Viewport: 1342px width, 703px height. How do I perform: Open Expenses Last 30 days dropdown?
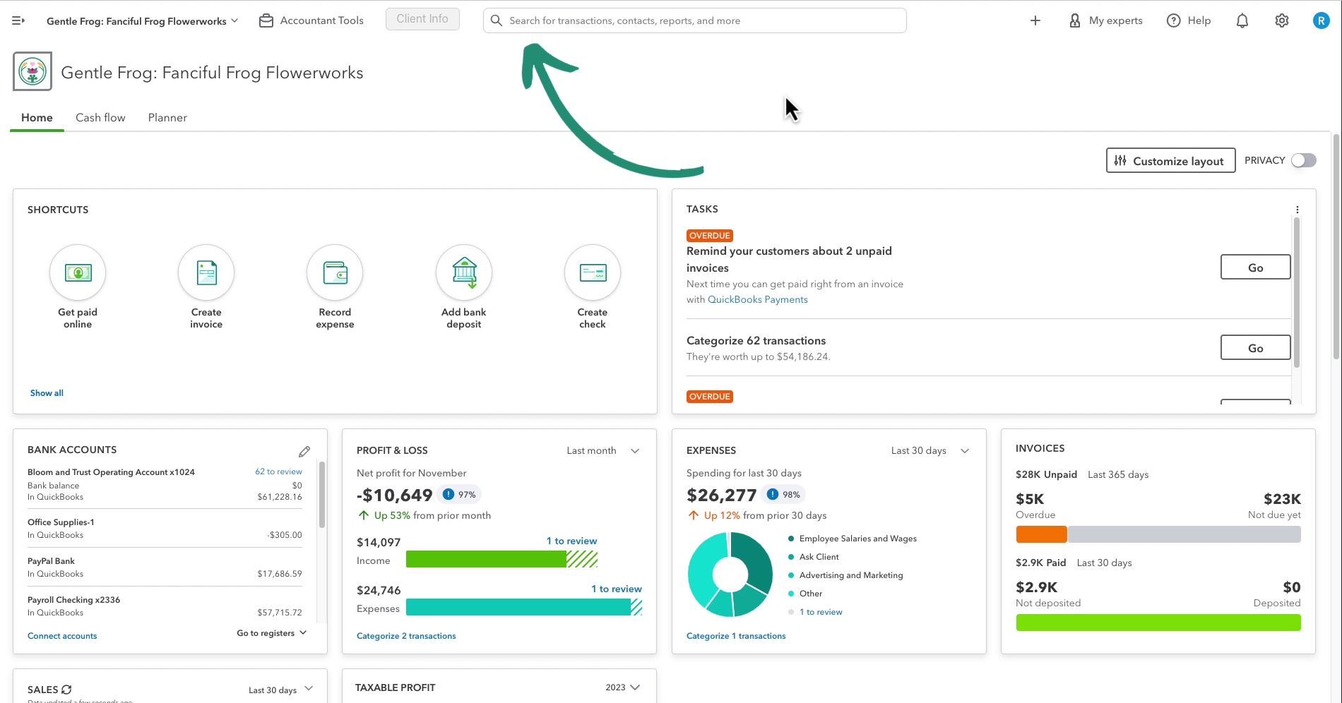click(x=930, y=450)
